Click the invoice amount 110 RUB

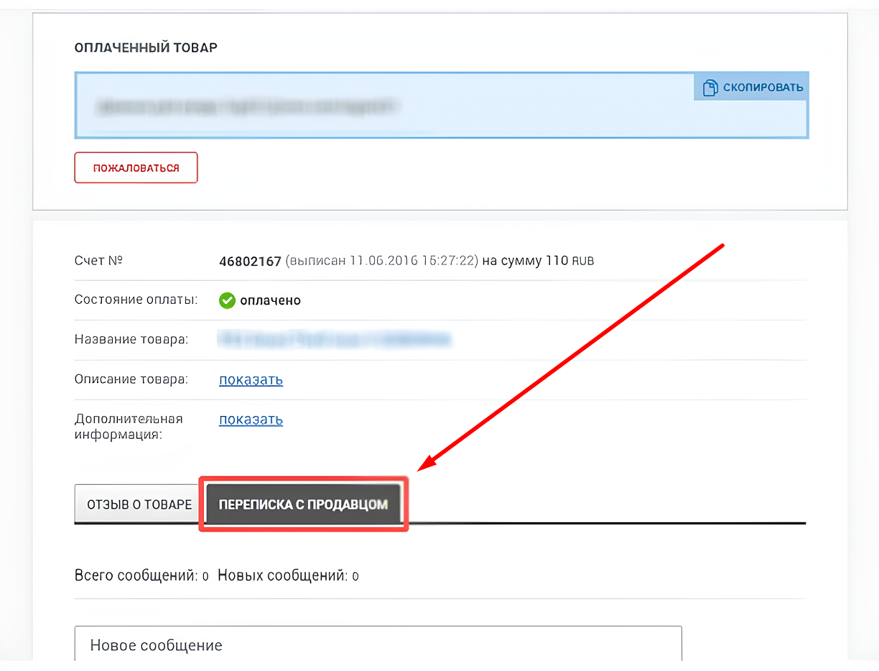pyautogui.click(x=569, y=261)
